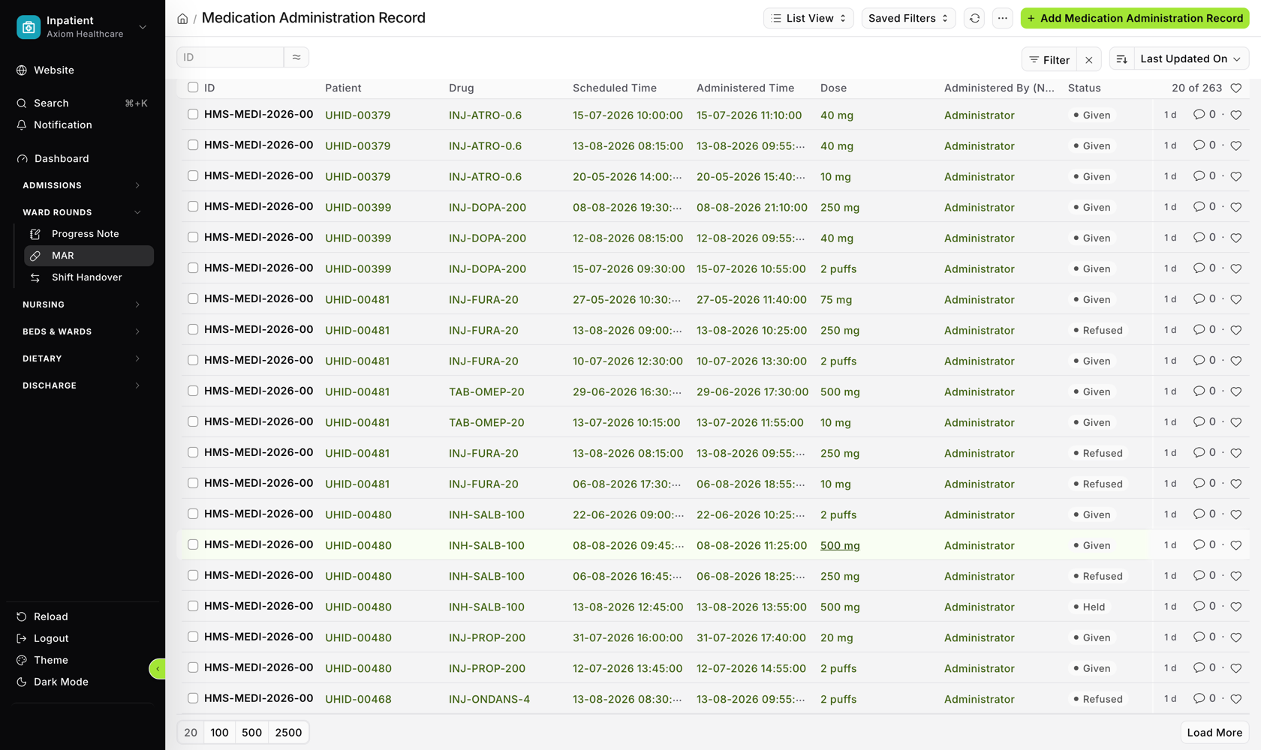Tick checkbox for INJ-PROP-200 20 mg row
Viewport: 1261px width, 750px height.
pos(193,637)
